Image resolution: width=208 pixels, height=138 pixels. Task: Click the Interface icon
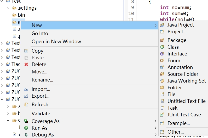pyautogui.click(x=162, y=54)
